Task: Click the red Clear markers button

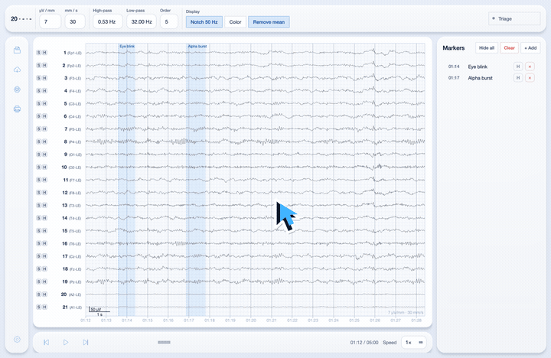Action: 509,47
